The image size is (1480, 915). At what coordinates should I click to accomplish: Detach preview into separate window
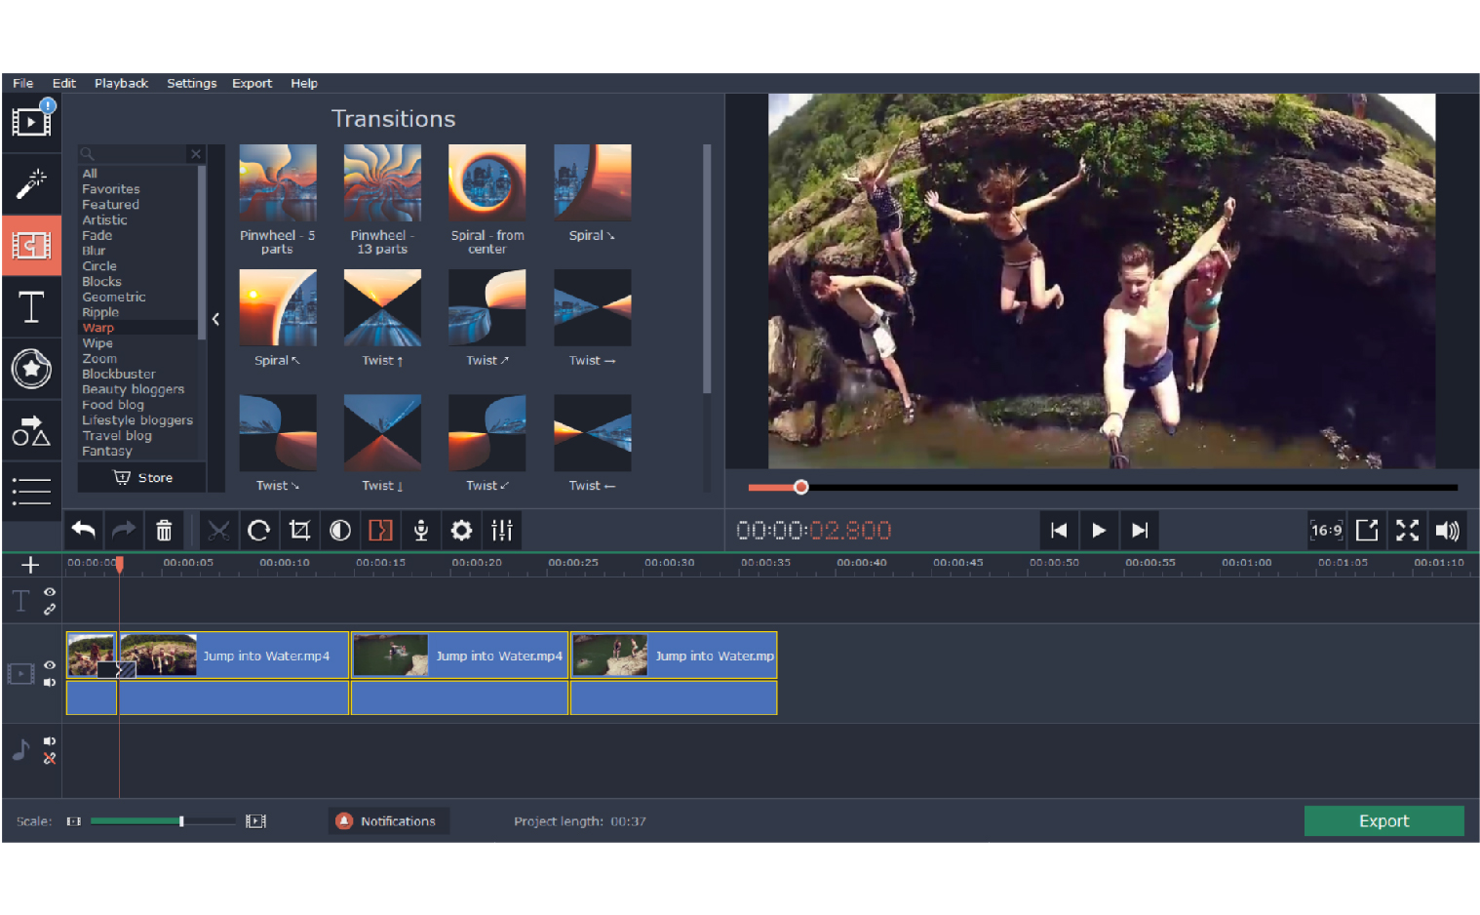pyautogui.click(x=1368, y=530)
